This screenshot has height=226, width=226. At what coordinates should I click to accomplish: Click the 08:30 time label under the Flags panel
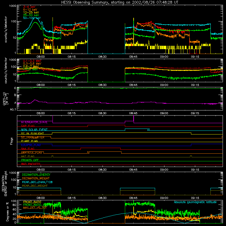102,170
